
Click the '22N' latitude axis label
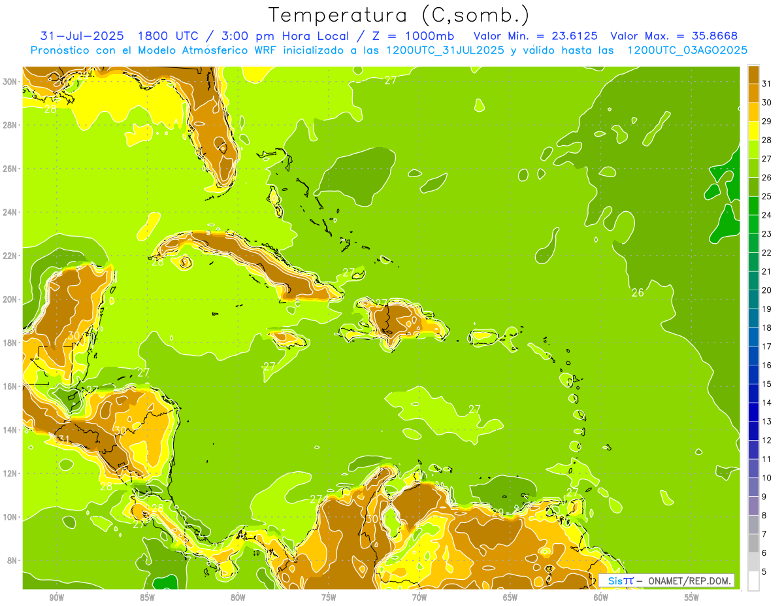(10, 256)
